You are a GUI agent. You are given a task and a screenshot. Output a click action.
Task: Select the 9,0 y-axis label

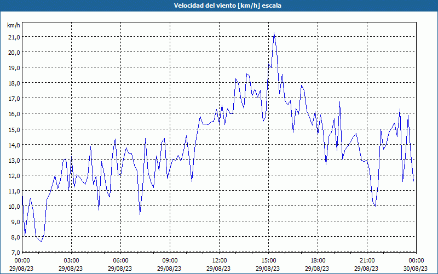click(x=15, y=222)
